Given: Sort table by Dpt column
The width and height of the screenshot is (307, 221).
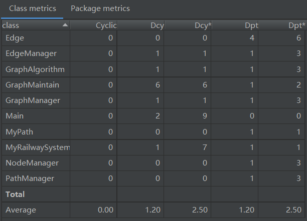Looking at the screenshot, I should coord(234,25).
